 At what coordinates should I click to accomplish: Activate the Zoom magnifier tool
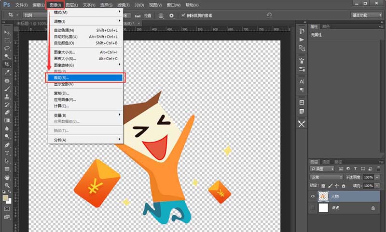pyautogui.click(x=7, y=185)
